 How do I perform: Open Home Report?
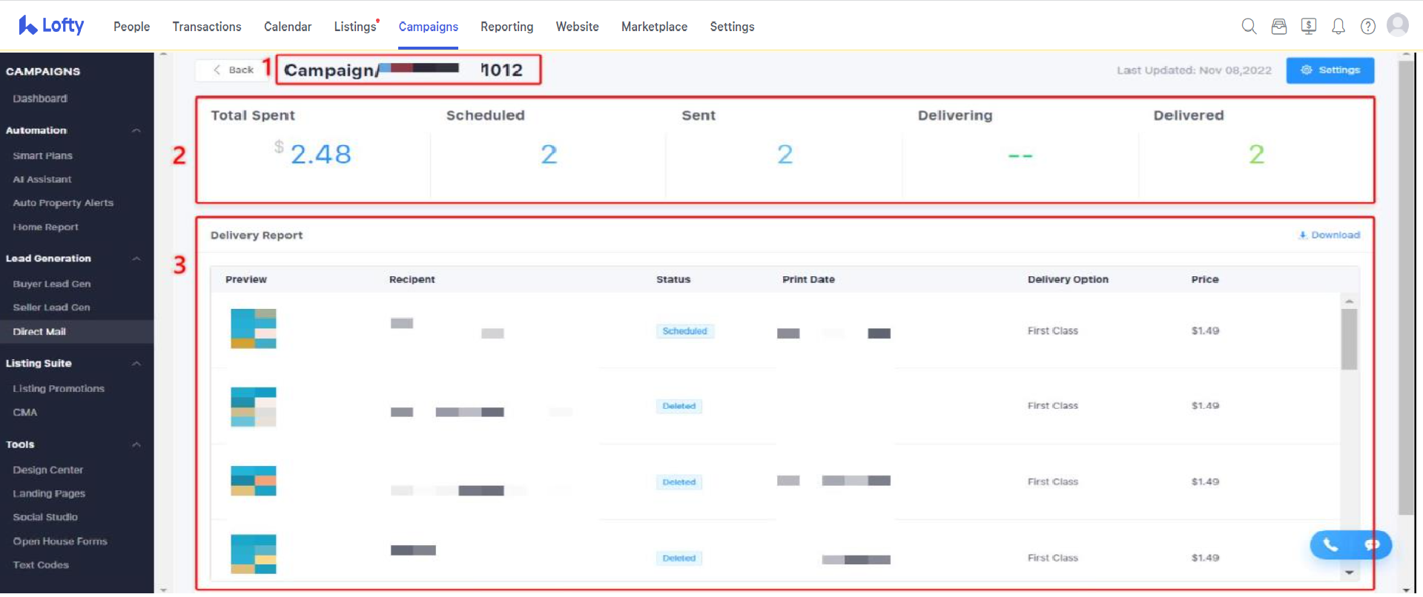[45, 227]
